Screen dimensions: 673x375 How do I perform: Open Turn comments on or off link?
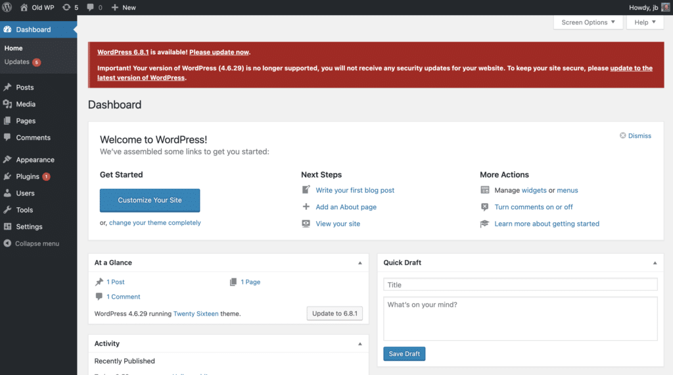534,207
